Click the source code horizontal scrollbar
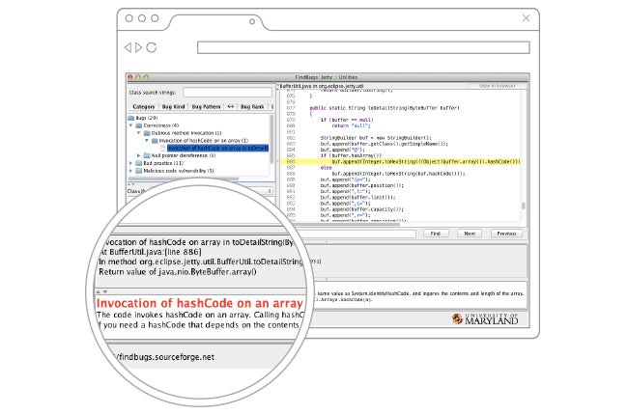 coord(340,224)
